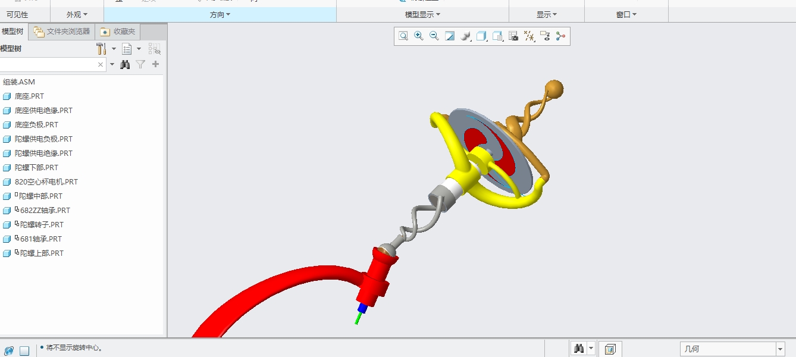Switch to the 模型树 tab
This screenshot has width=796, height=357.
pyautogui.click(x=12, y=31)
